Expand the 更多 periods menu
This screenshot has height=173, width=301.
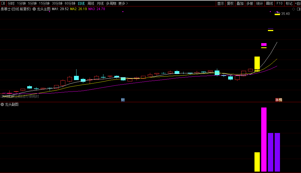point(123,3)
